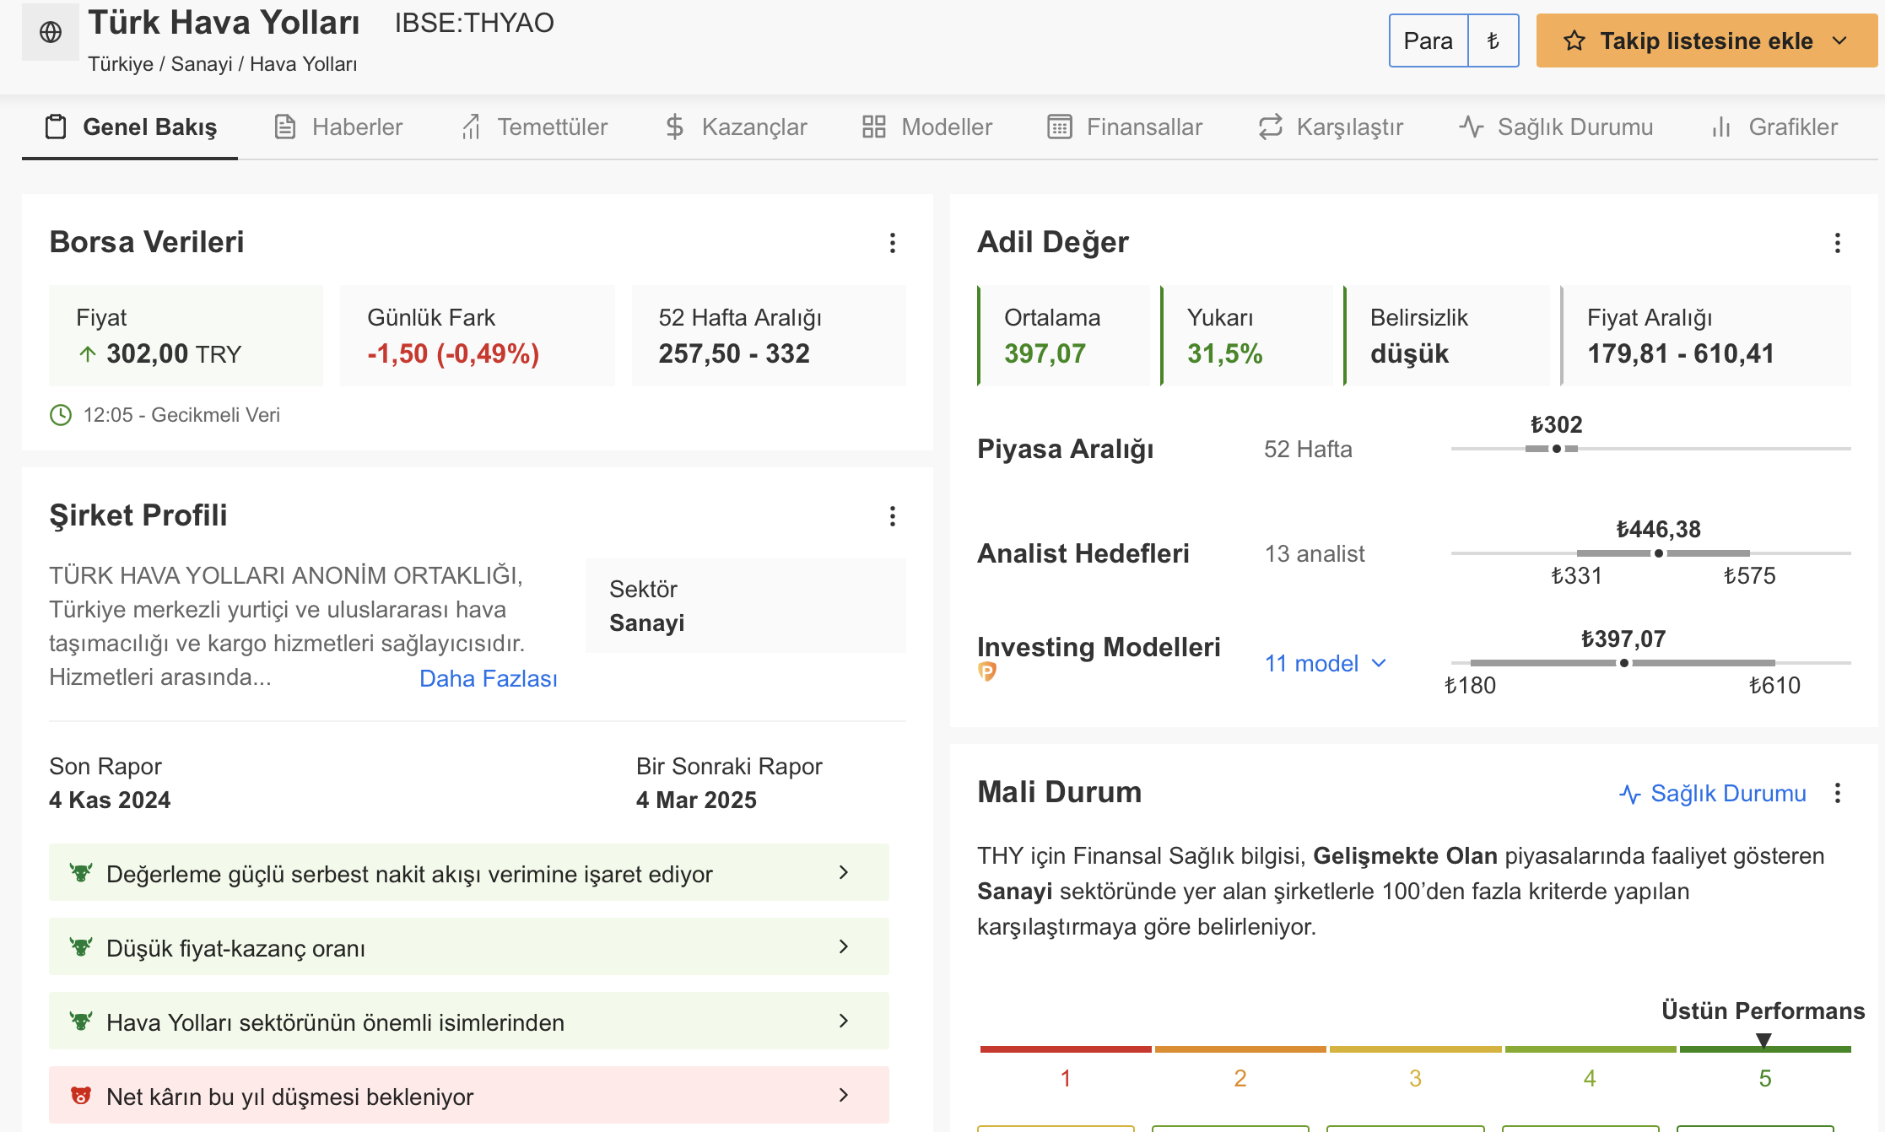This screenshot has width=1885, height=1132.
Task: Click the table icon next to Finansallar
Action: [x=1060, y=127]
